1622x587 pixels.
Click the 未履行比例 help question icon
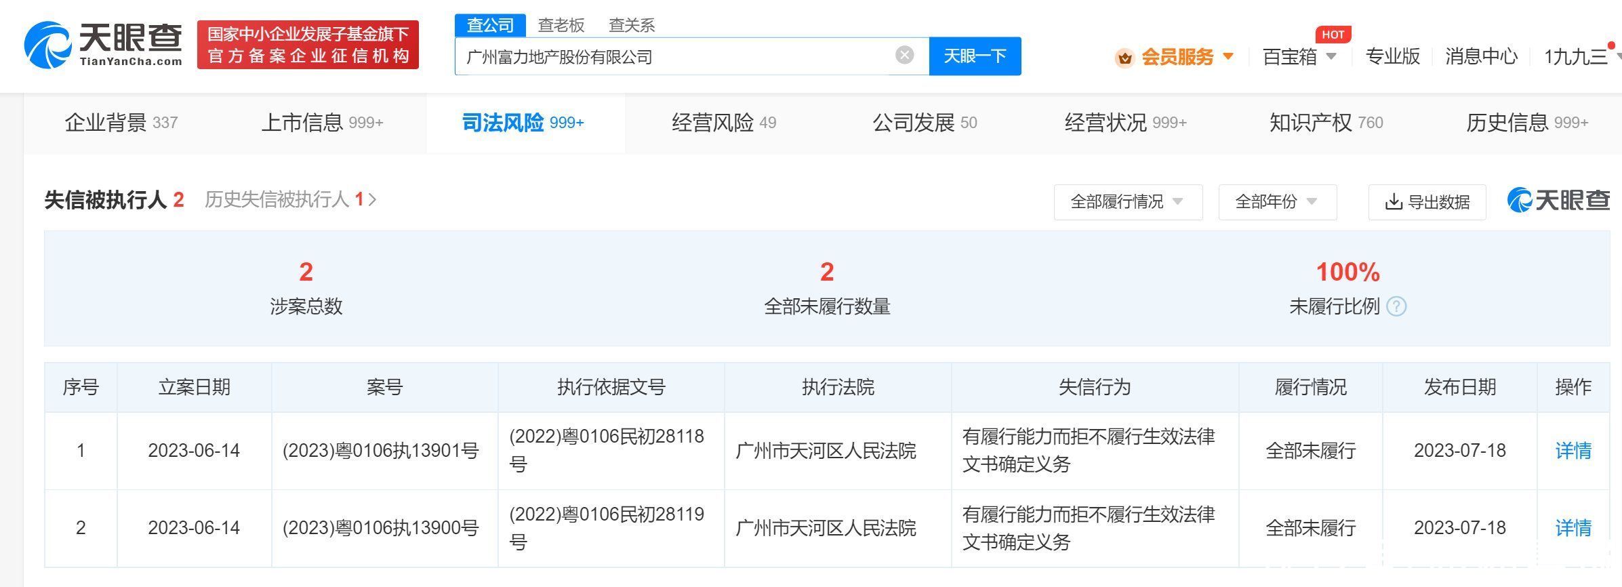(x=1396, y=306)
